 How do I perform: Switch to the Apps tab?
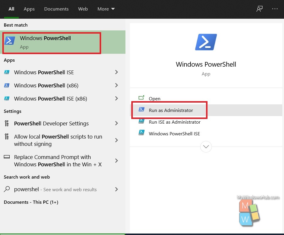29,9
